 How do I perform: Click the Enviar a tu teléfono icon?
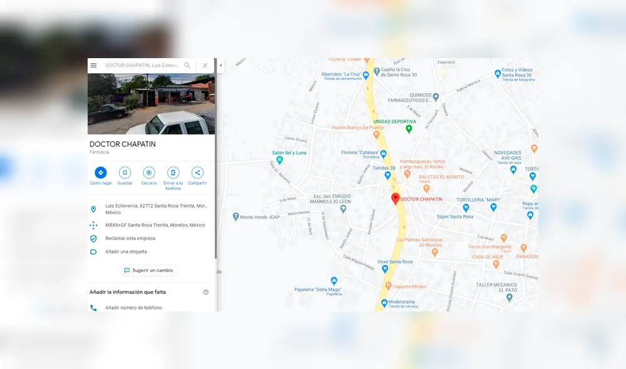coord(173,173)
